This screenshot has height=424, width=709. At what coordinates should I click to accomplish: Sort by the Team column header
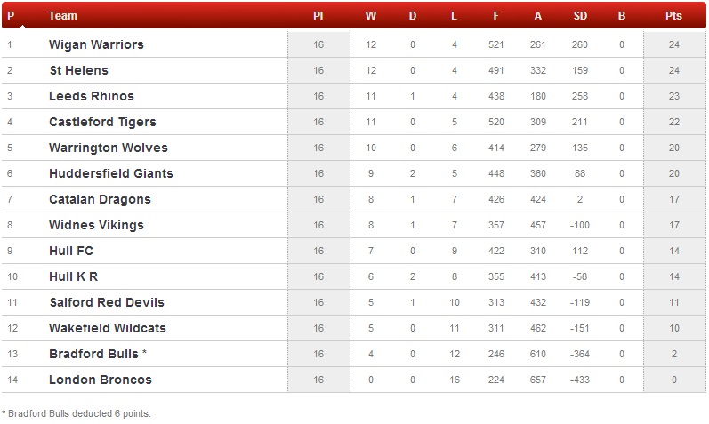(63, 16)
